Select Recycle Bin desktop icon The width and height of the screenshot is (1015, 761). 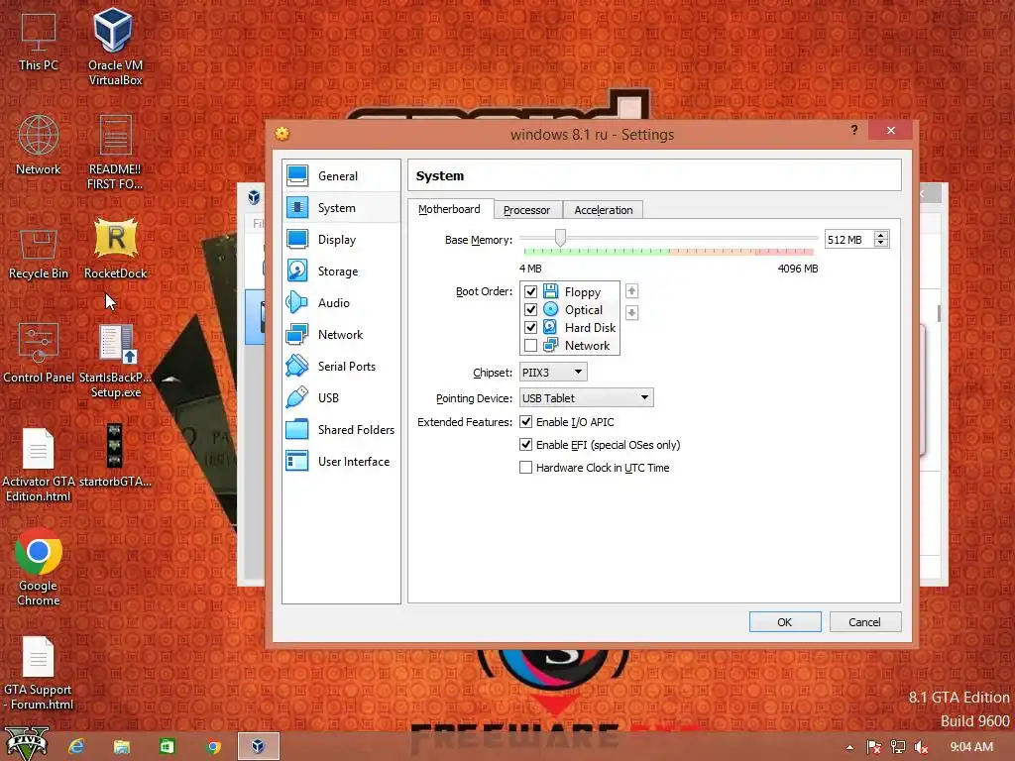39,255
